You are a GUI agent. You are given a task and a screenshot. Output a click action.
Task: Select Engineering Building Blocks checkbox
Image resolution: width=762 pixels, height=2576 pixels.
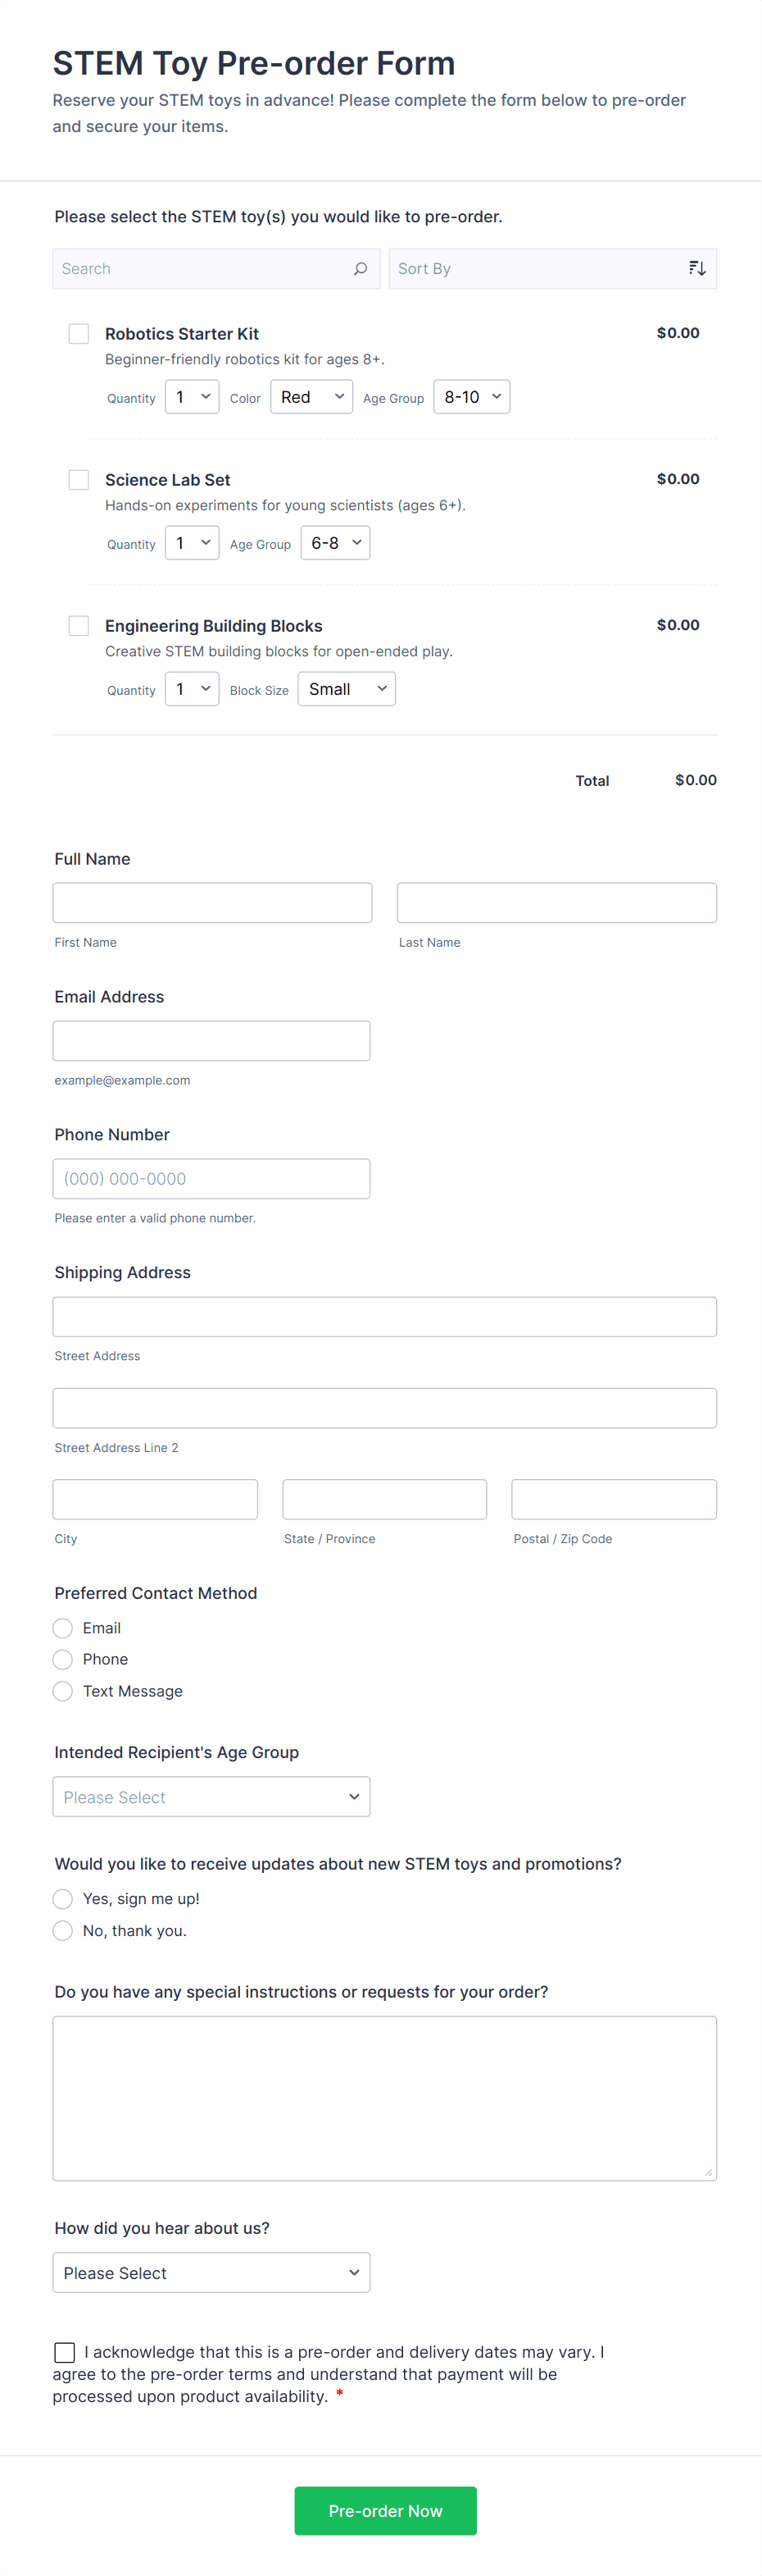coord(79,626)
